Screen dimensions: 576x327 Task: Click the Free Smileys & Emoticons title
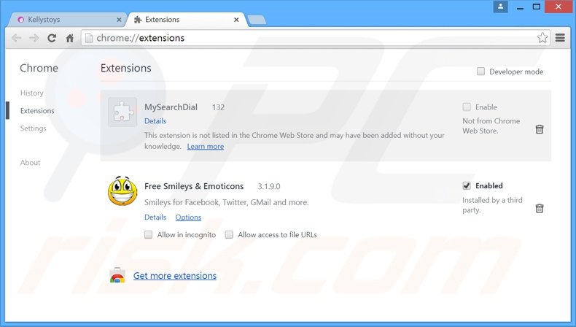(x=194, y=186)
